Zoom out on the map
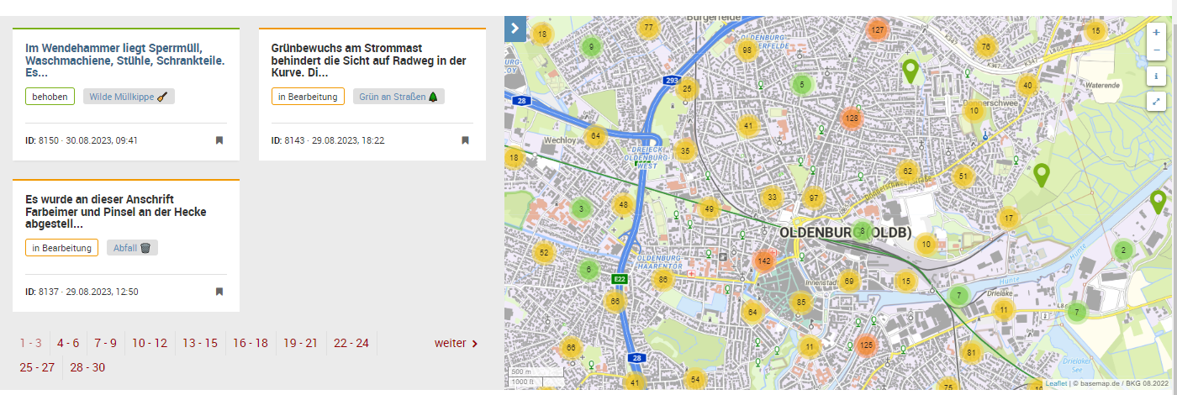This screenshot has height=395, width=1177. (1158, 50)
